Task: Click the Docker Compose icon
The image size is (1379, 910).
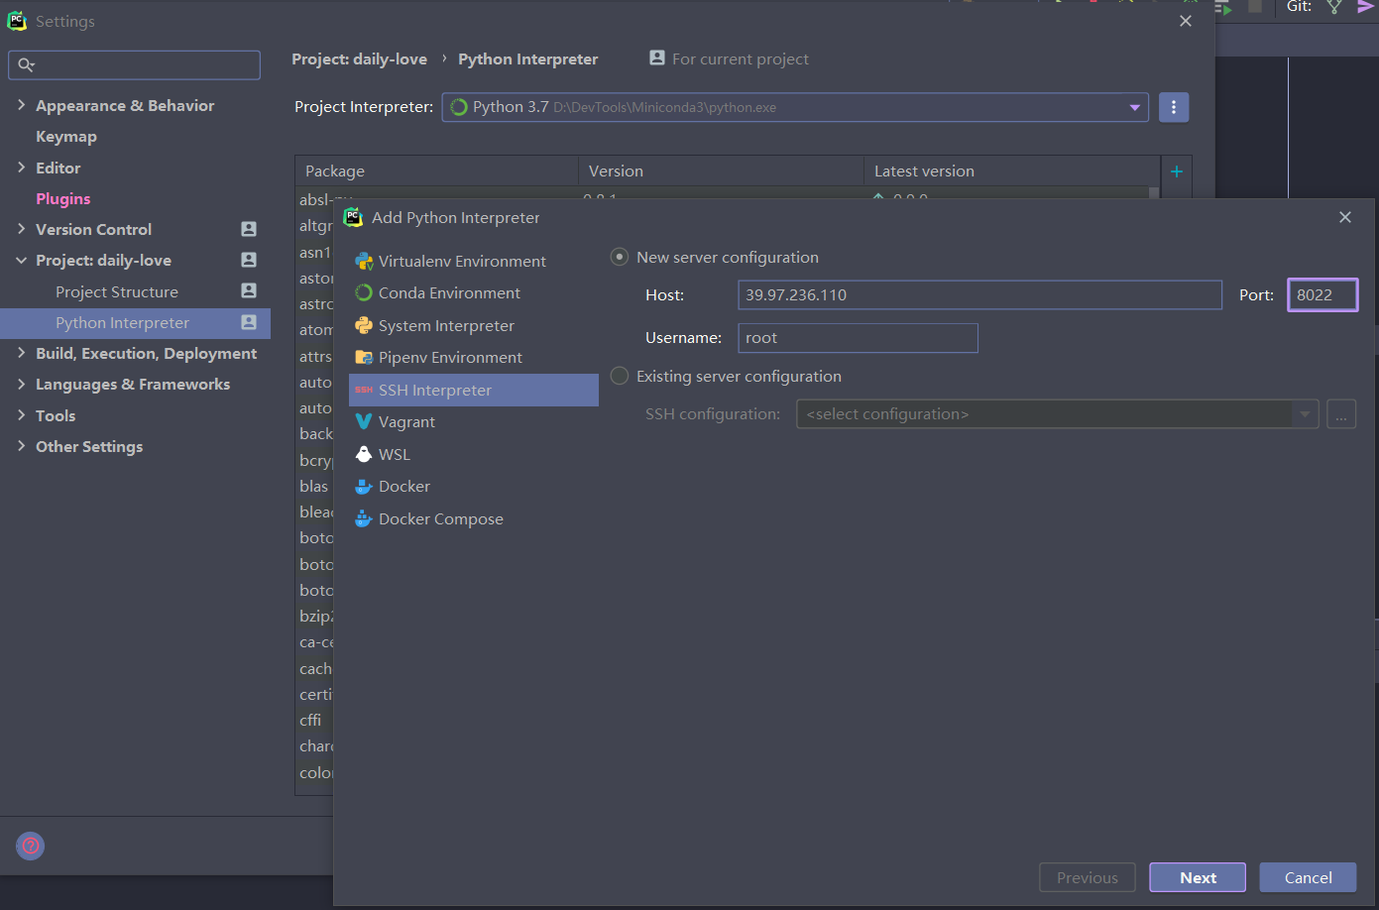Action: point(364,519)
